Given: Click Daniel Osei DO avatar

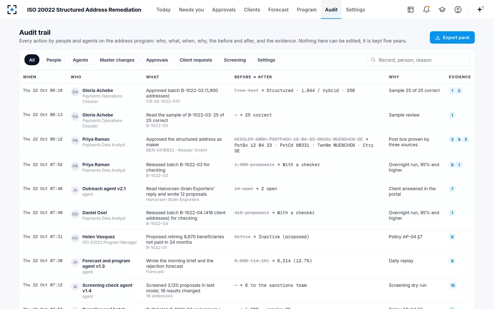Looking at the screenshot, I should pyautogui.click(x=75, y=214).
